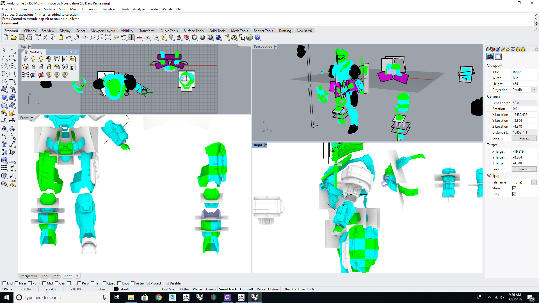Toggle Gumball in the status bar

pyautogui.click(x=246, y=289)
